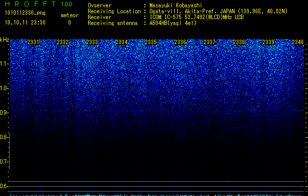Click the 2335 time marker

point(151,42)
